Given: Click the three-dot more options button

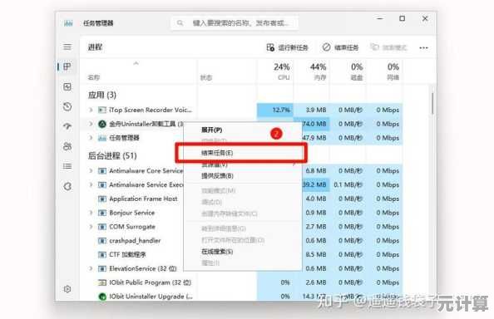Looking at the screenshot, I should [424, 48].
